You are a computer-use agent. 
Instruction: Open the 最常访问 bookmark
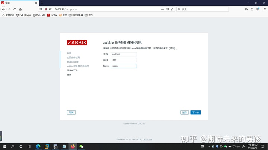(8, 15)
